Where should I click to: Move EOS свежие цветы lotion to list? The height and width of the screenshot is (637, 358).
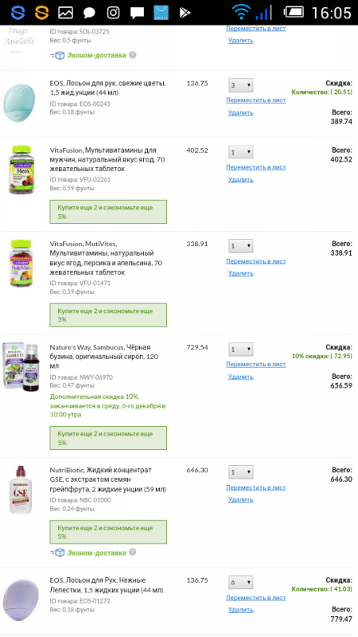256,100
